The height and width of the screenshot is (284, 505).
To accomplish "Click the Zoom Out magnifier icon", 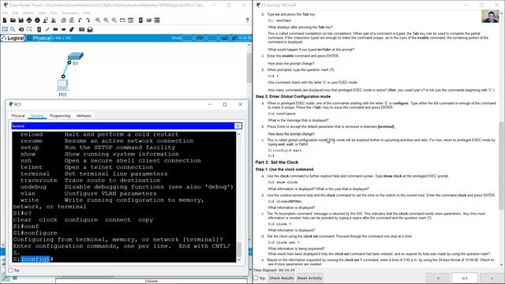I will [114, 21].
